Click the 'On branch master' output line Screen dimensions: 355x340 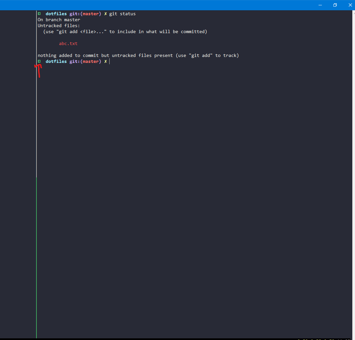[59, 20]
